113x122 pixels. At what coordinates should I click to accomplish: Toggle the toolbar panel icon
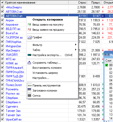tap(29, 85)
